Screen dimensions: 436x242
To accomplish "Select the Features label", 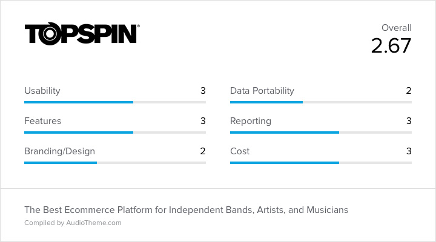I will [43, 121].
